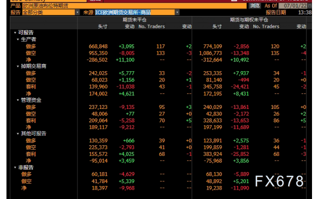
Task: Collapse the 其他可报告 group
Action: [18, 134]
